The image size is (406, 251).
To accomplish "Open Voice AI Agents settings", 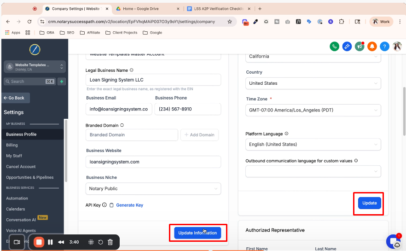I will tap(21, 230).
